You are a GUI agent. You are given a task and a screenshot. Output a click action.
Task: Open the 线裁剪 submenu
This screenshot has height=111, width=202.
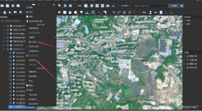[x=41, y=37]
